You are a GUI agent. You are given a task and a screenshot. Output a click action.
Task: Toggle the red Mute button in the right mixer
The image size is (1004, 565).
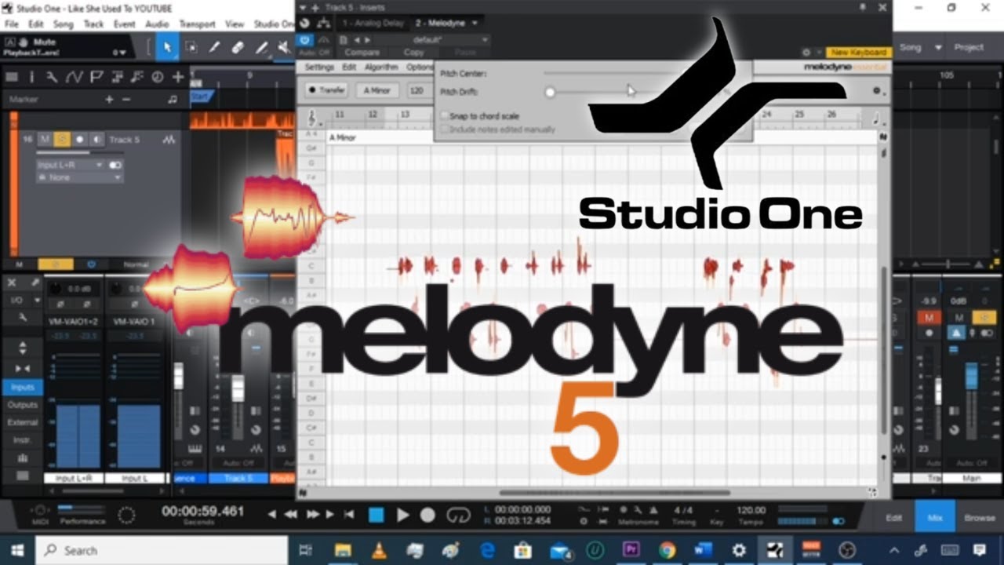[929, 317]
